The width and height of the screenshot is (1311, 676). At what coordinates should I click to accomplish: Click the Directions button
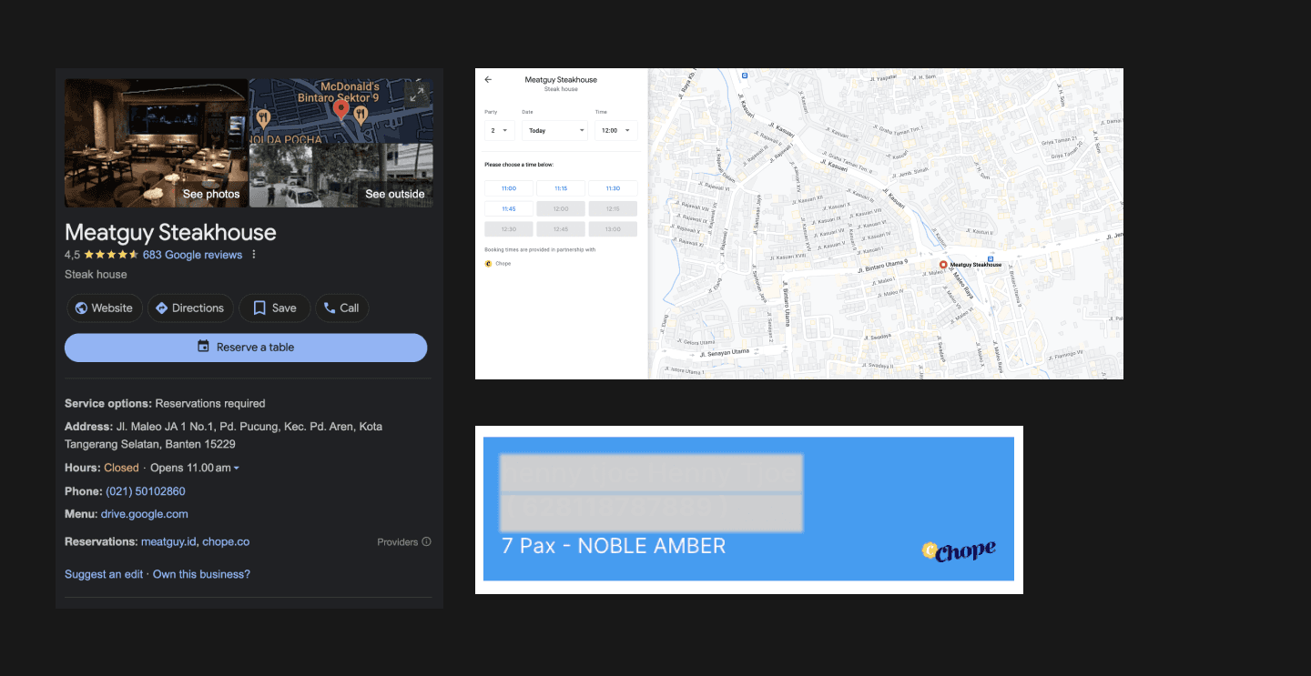(189, 308)
